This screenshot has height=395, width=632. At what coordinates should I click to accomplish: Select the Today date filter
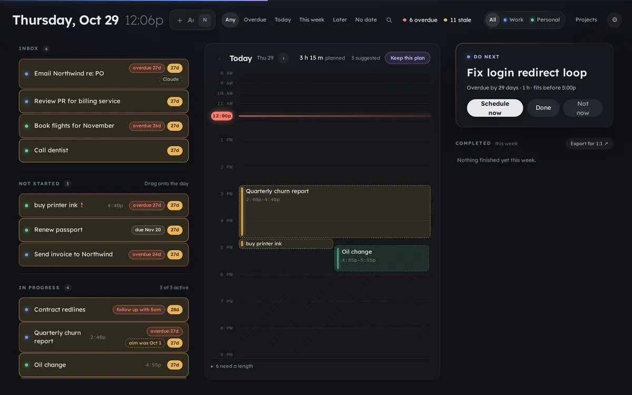(283, 20)
